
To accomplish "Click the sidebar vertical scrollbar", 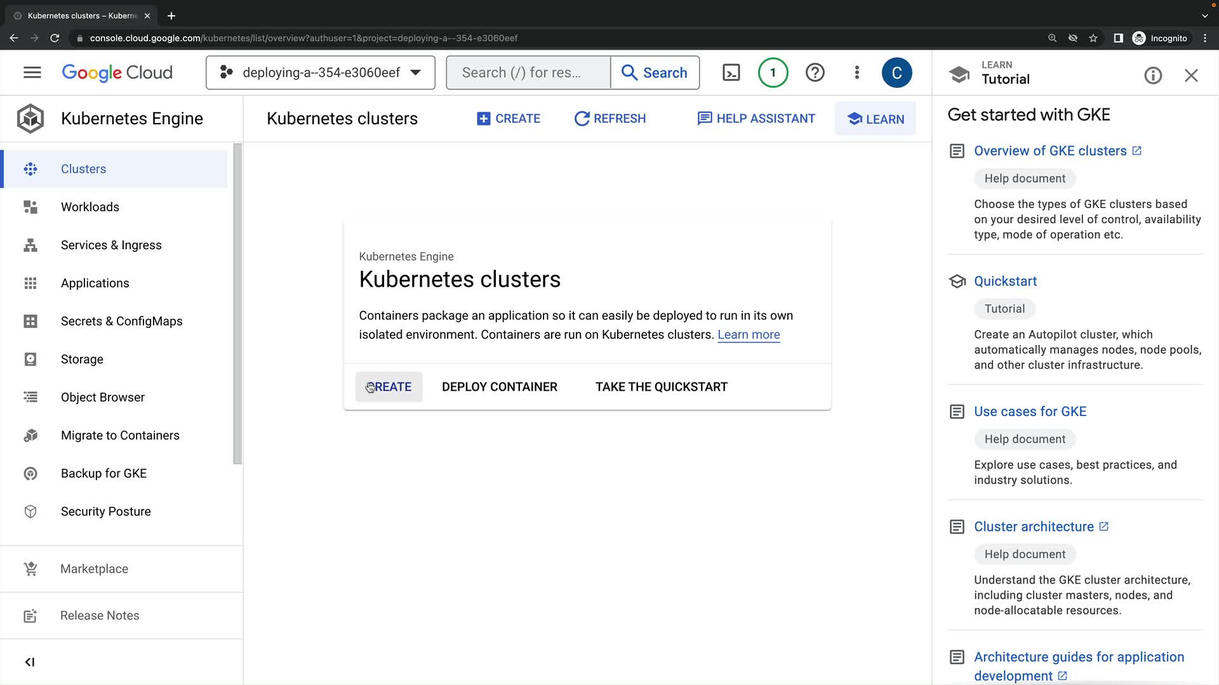I will [237, 303].
